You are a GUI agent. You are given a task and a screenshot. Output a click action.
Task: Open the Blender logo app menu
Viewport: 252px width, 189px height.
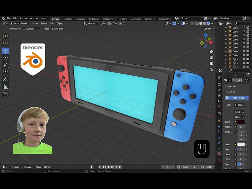tap(4, 19)
